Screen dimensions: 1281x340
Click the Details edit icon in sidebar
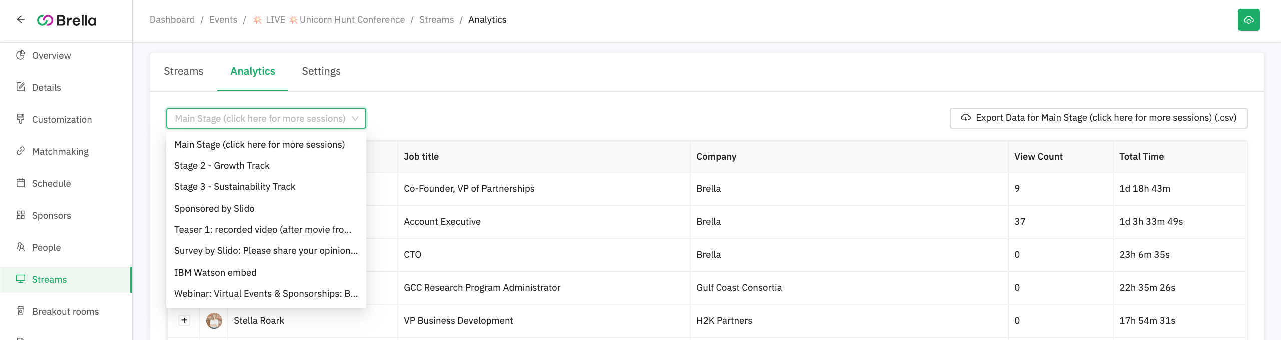pyautogui.click(x=21, y=87)
